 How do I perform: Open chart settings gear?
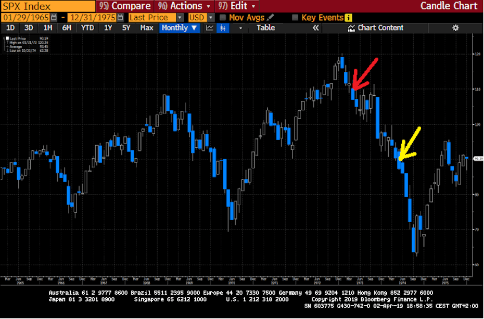pyautogui.click(x=455, y=28)
